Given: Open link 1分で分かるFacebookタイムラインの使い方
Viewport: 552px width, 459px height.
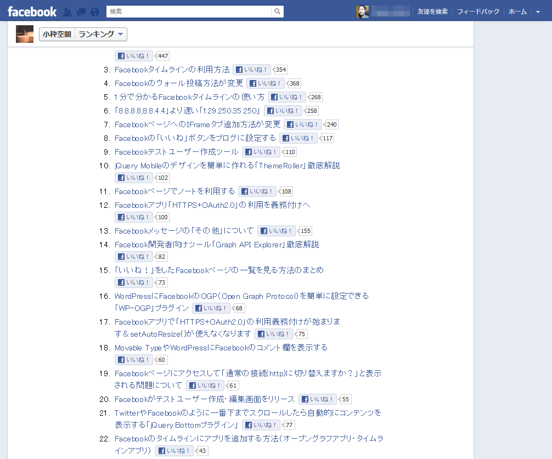Looking at the screenshot, I should 189,97.
